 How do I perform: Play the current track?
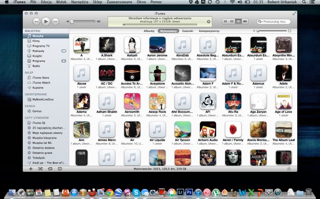pos(46,22)
